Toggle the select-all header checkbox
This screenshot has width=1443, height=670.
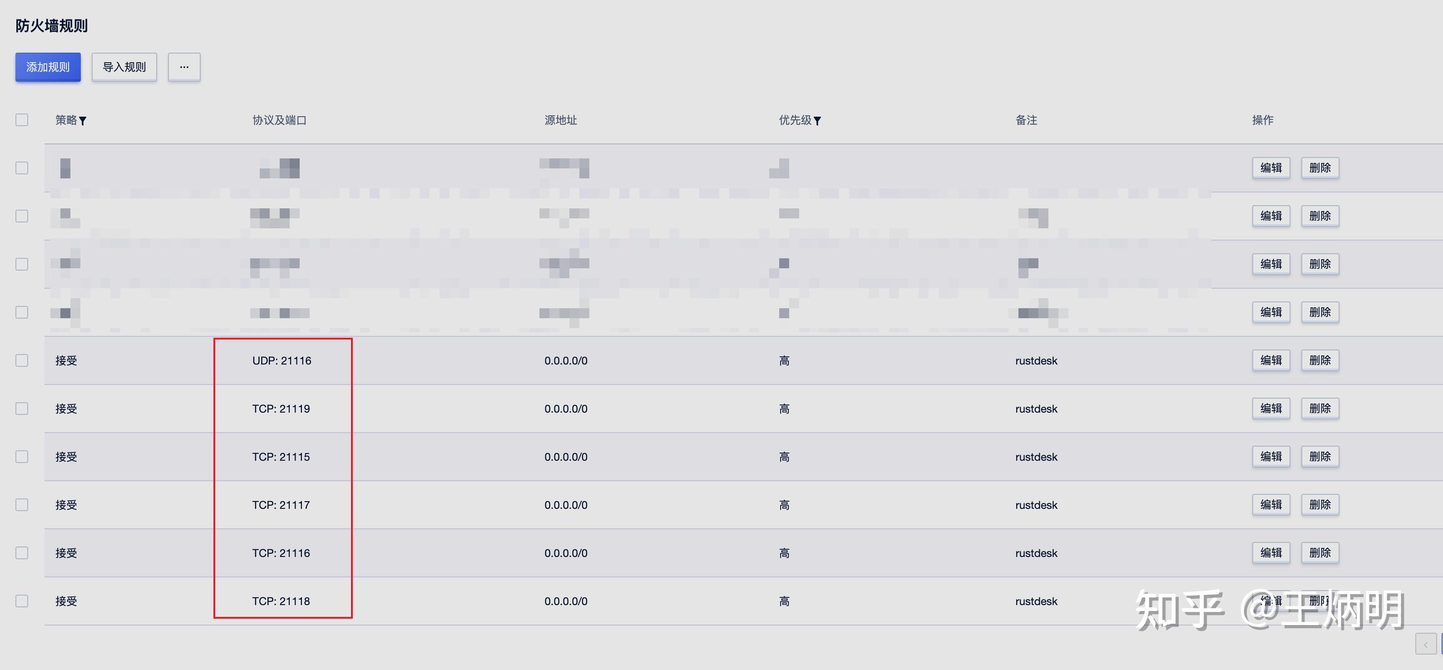(x=22, y=120)
